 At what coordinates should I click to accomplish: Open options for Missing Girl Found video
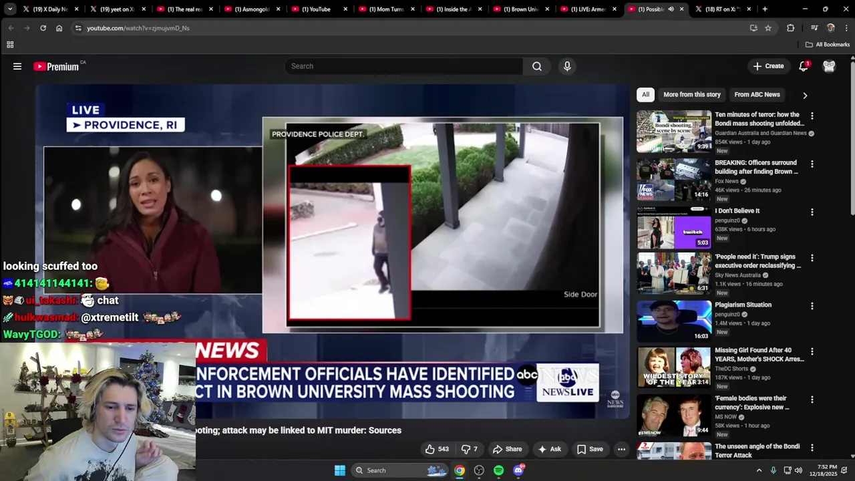click(x=812, y=351)
